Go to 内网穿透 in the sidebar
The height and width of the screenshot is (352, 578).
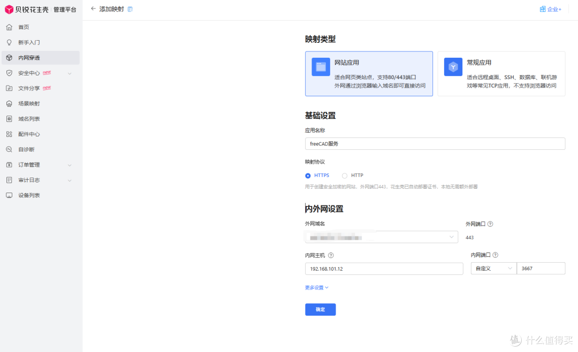[41, 58]
